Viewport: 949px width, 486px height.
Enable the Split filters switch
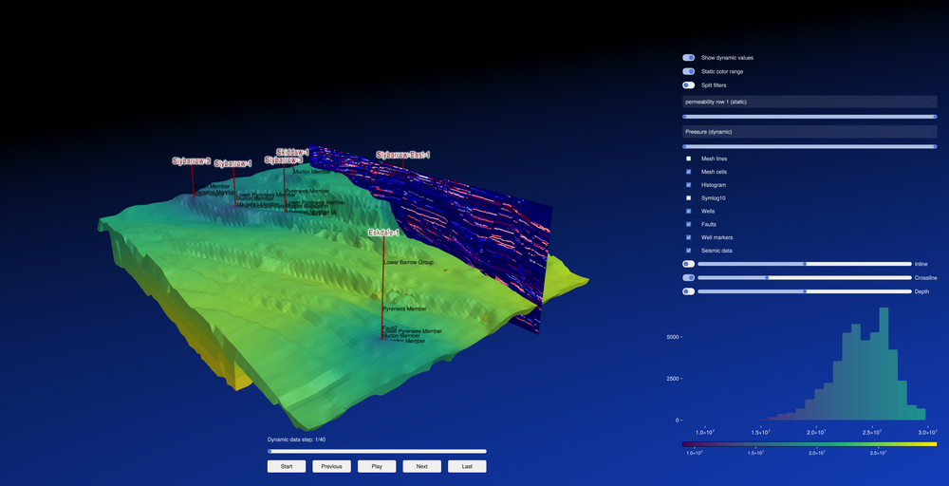688,85
